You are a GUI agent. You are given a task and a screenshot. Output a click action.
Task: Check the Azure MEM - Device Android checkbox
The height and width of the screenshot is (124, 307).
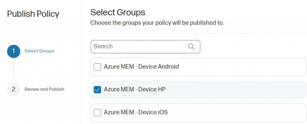(97, 67)
